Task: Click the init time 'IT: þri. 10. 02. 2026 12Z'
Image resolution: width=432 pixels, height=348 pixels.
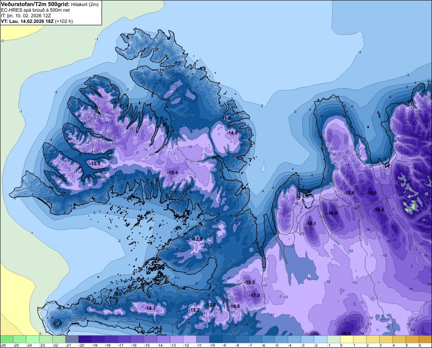Action: point(26,16)
